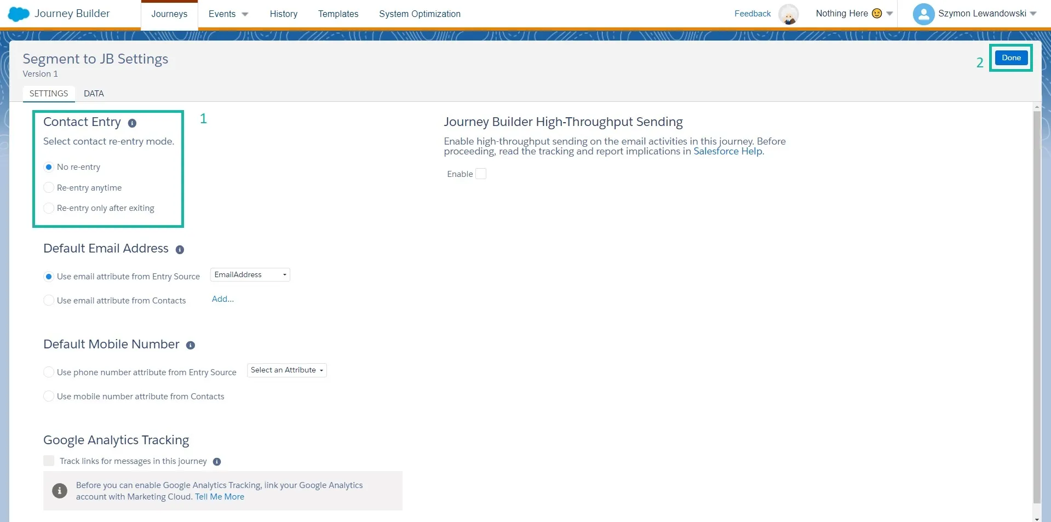
Task: Click the info icon beside Track links
Action: (x=217, y=462)
